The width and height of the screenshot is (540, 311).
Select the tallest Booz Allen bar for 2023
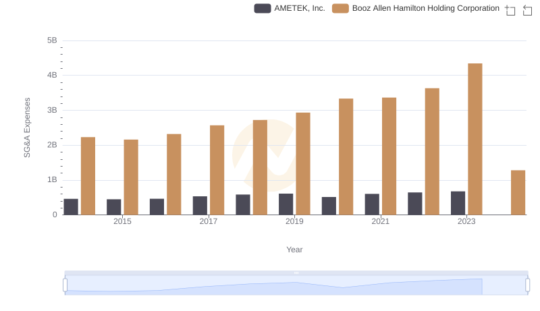pos(475,139)
